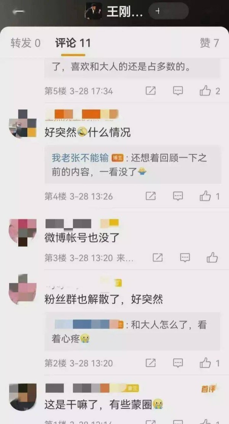The height and width of the screenshot is (424, 229).
Task: Select the 评论 11 tab
Action: click(x=73, y=43)
